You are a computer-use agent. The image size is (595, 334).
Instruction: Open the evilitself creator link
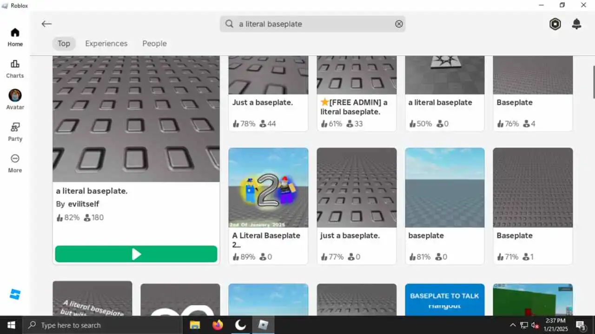pyautogui.click(x=83, y=204)
